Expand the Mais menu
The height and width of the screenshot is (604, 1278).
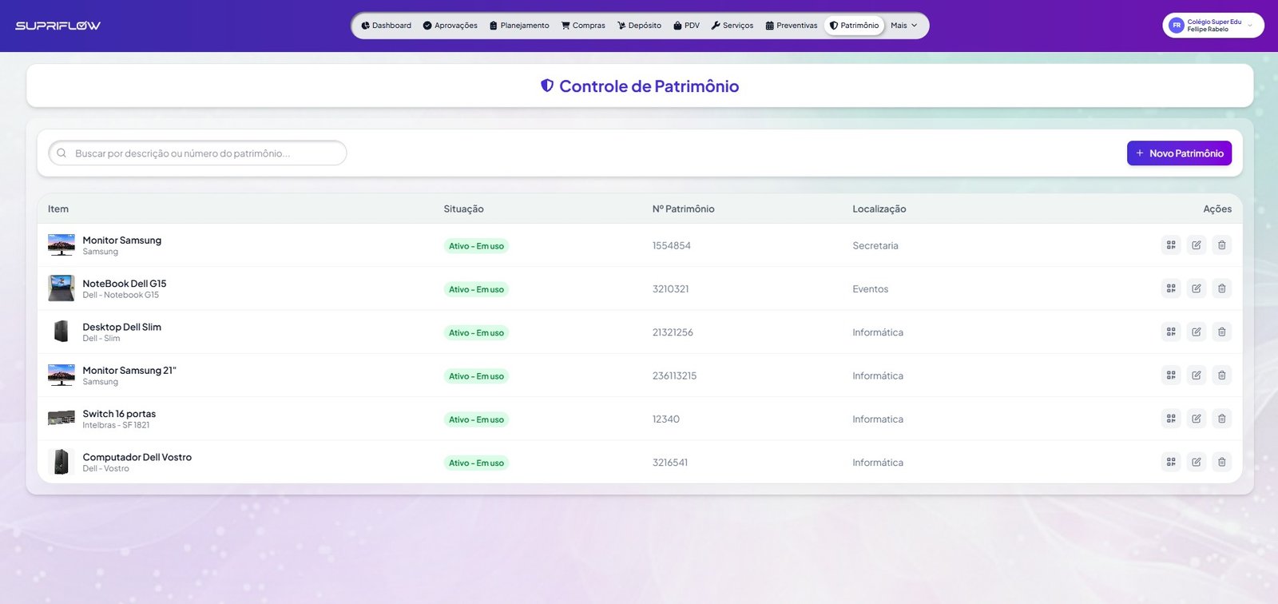tap(904, 26)
